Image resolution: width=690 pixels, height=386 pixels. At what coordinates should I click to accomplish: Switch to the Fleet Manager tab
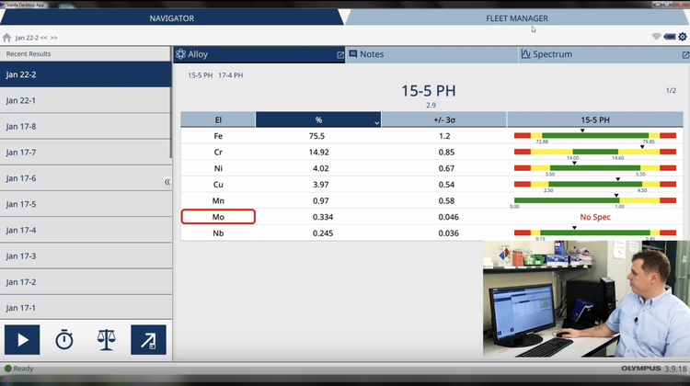coord(516,17)
